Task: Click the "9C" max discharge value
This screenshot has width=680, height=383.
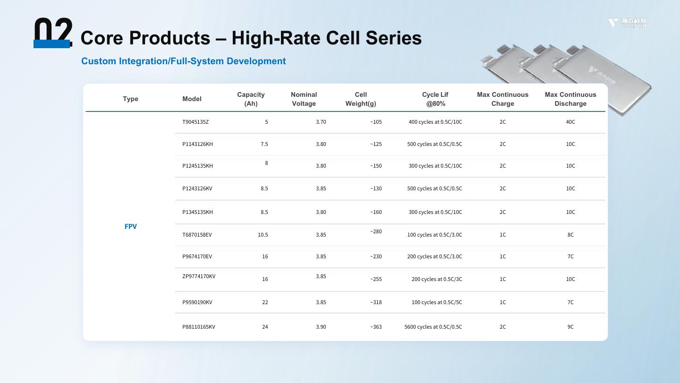Action: (570, 327)
